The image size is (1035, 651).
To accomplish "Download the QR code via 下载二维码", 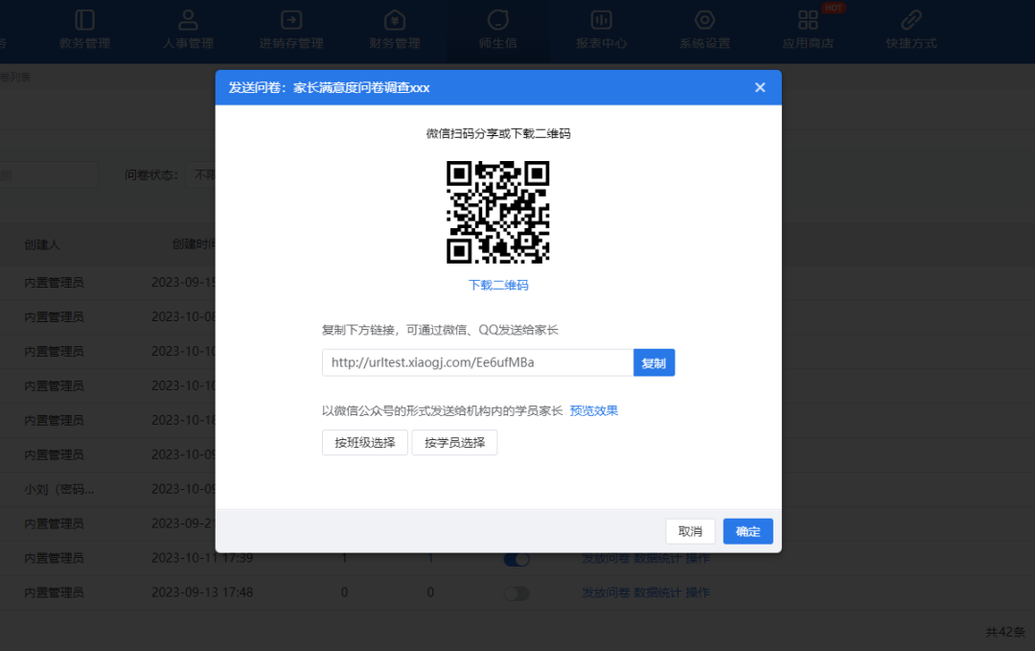I will (x=498, y=285).
